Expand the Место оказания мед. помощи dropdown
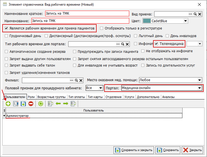Viewport: 207px width, 157px height. (199, 80)
